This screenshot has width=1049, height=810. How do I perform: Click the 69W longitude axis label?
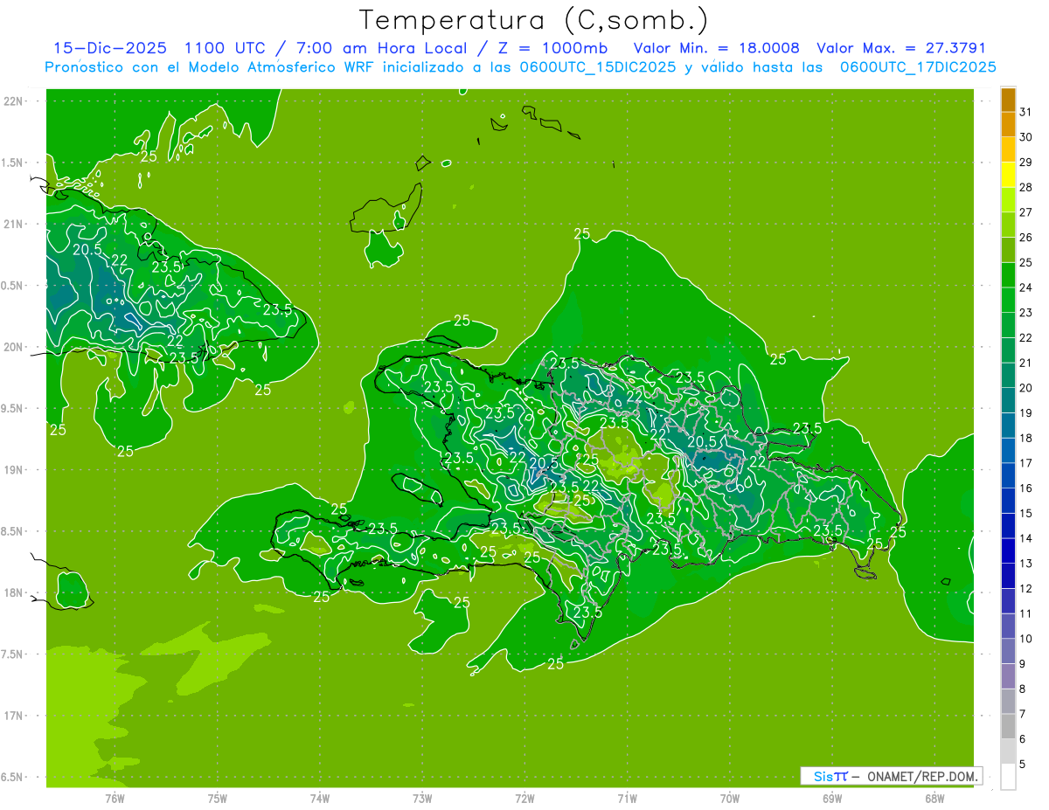tap(832, 798)
